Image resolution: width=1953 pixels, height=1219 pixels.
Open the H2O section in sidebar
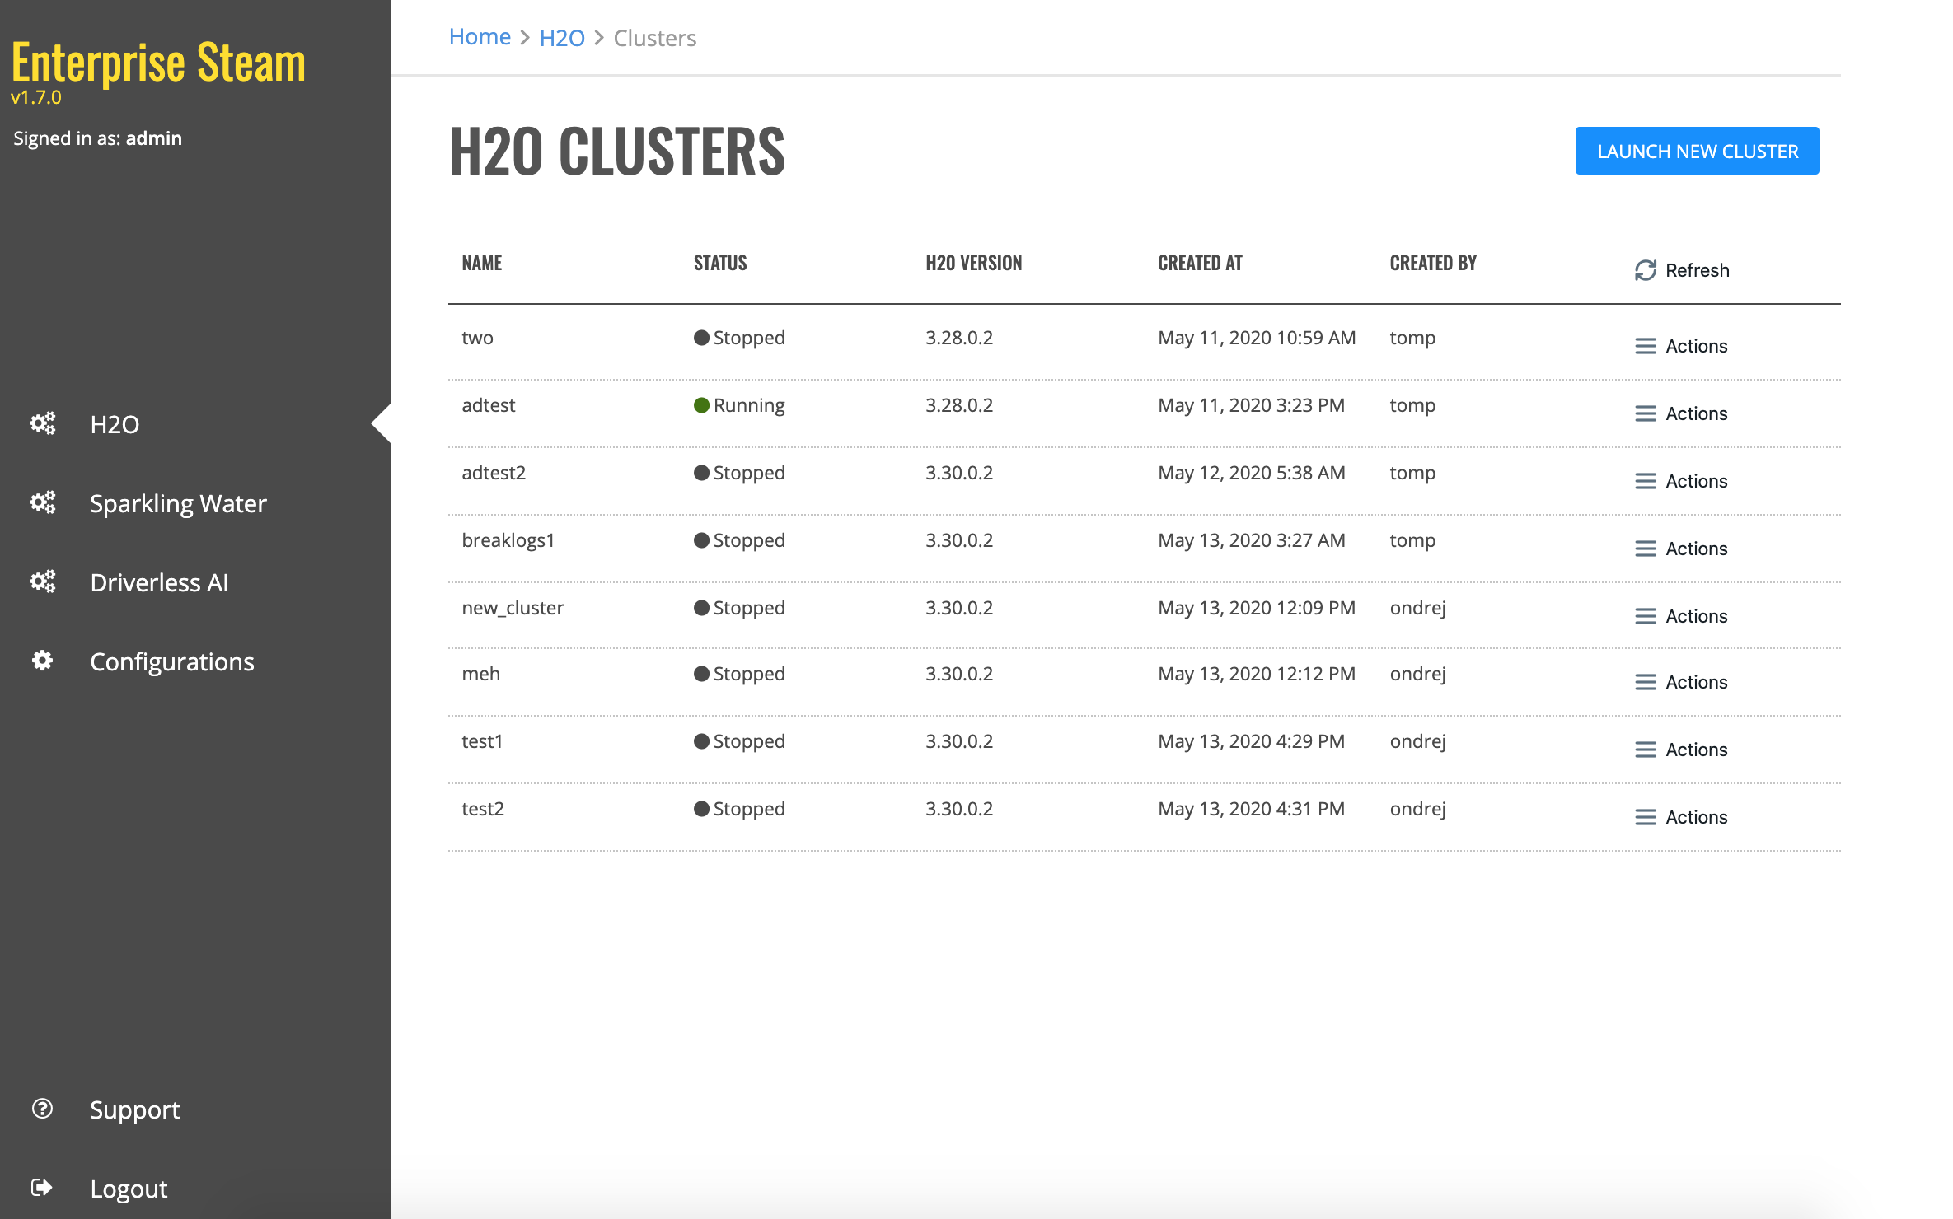[115, 424]
